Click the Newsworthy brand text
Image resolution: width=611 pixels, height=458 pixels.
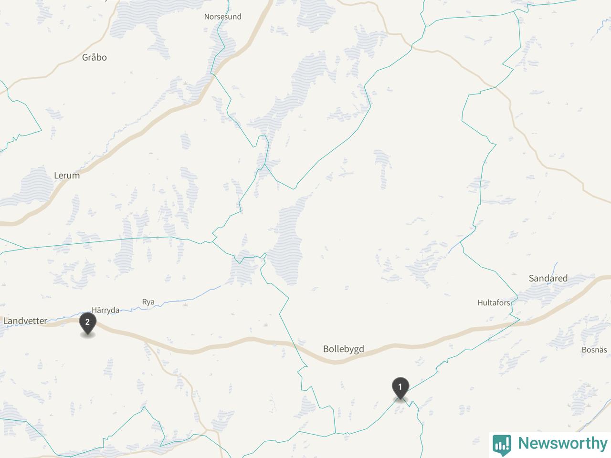[562, 443]
